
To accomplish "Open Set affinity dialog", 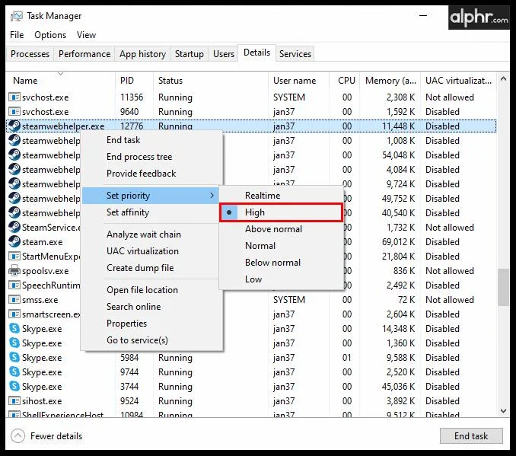I will tap(150, 212).
